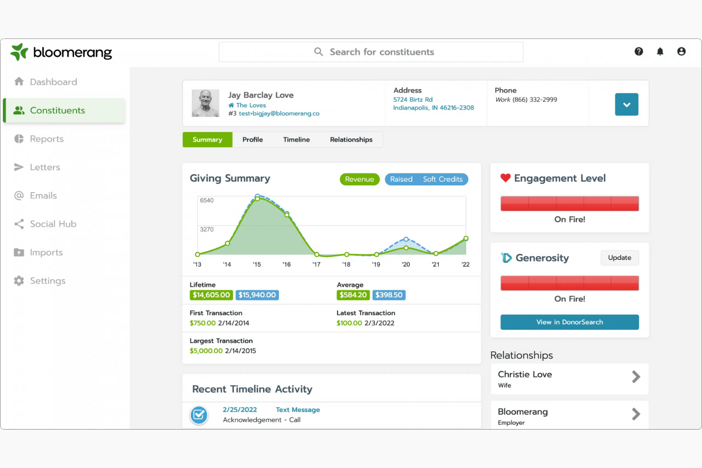Click View in DonorSearch button
Viewport: 702px width, 468px height.
[570, 322]
